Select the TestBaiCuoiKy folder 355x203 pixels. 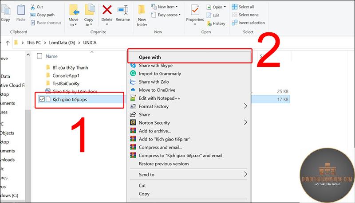click(x=66, y=84)
